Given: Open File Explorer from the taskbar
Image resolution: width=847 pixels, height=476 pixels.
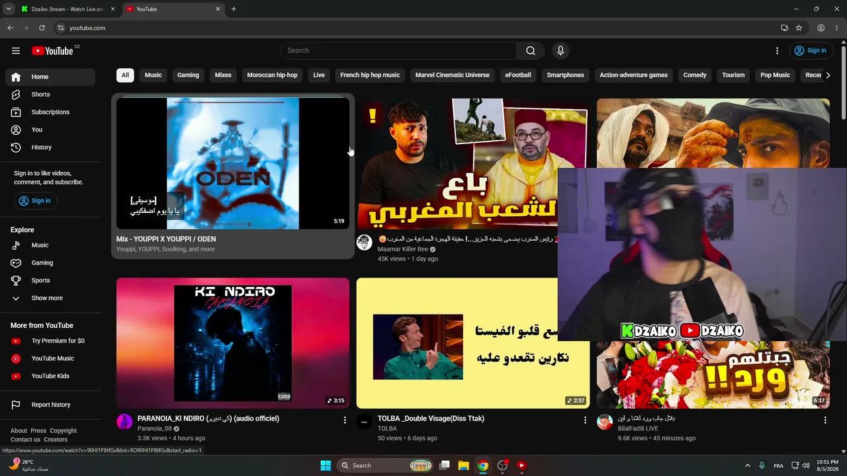Looking at the screenshot, I should [x=464, y=465].
